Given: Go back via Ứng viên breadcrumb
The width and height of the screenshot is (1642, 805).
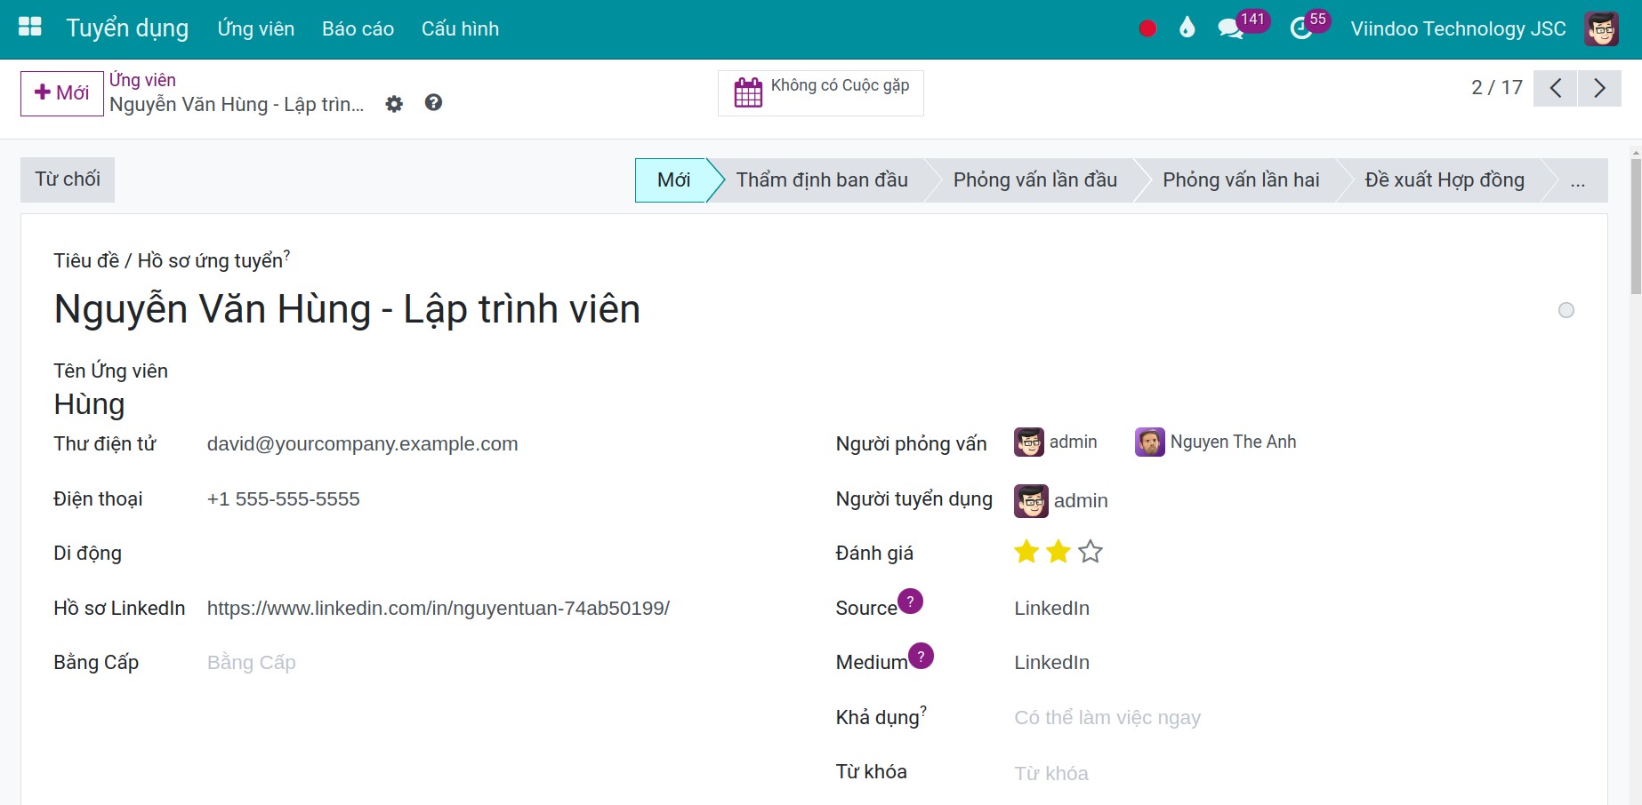Looking at the screenshot, I should pos(142,80).
